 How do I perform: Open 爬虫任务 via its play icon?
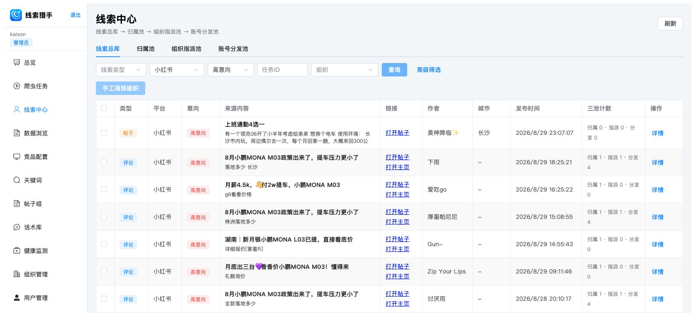[17, 86]
